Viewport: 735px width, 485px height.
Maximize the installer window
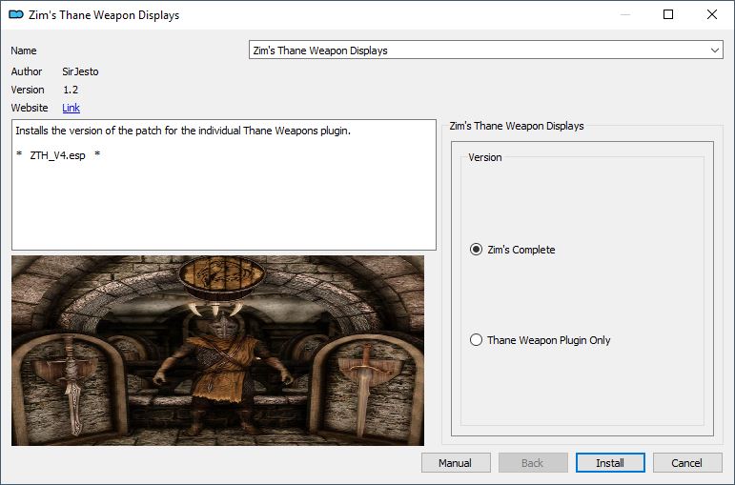point(668,14)
